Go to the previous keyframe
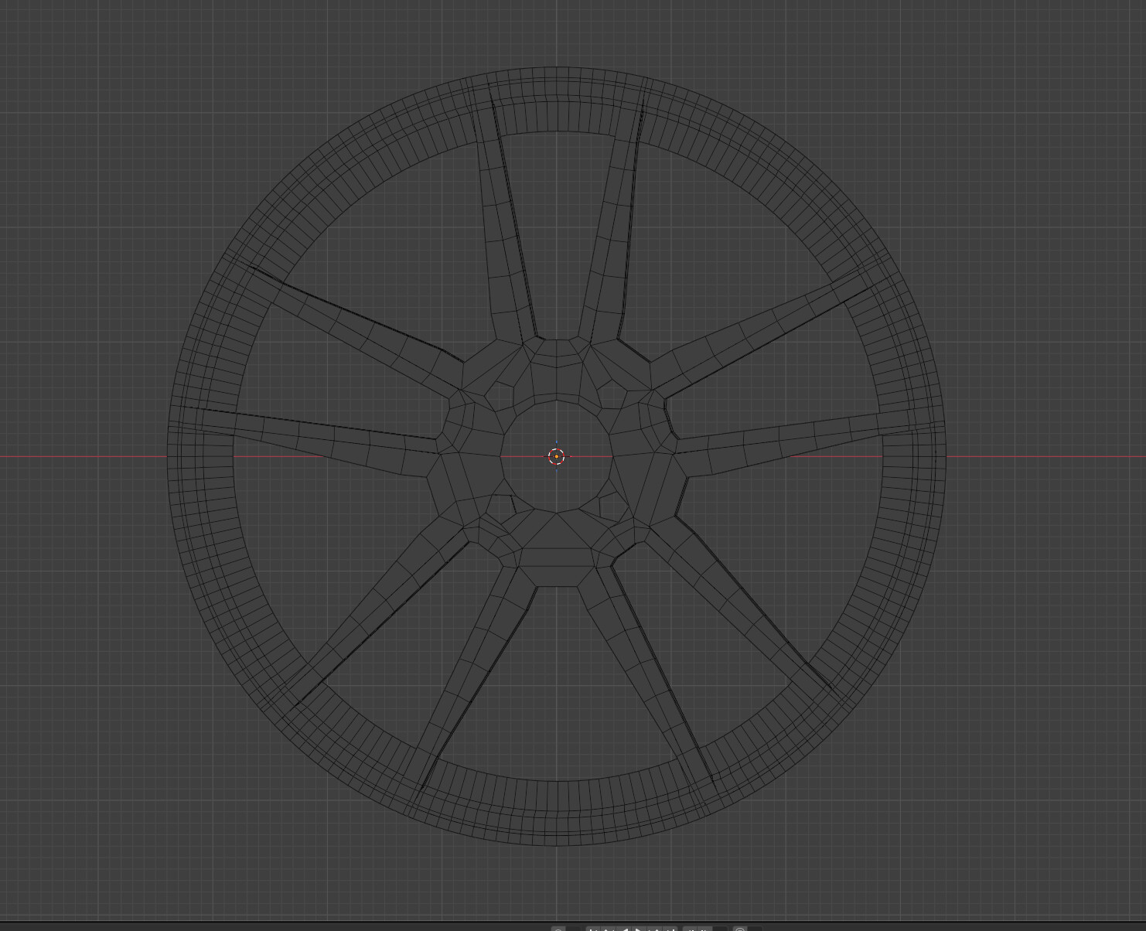 (608, 929)
